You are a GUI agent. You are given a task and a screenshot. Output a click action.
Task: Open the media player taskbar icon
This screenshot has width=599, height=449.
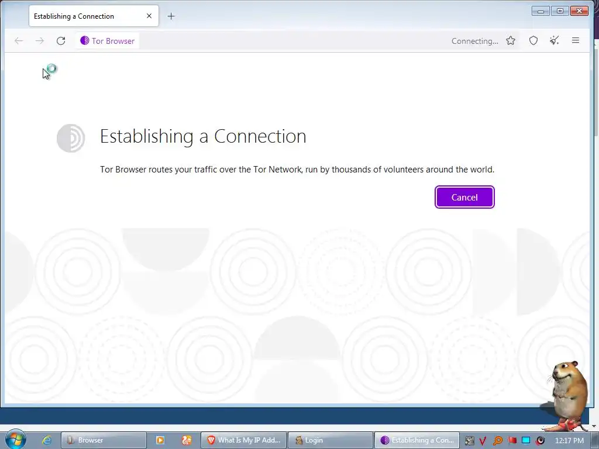(x=160, y=440)
